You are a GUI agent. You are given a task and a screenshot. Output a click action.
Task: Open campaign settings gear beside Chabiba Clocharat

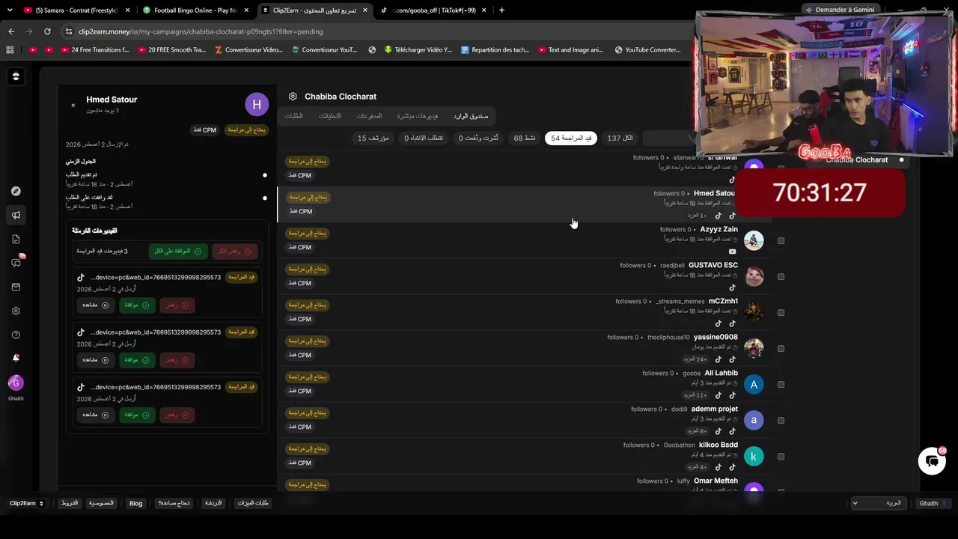point(293,97)
